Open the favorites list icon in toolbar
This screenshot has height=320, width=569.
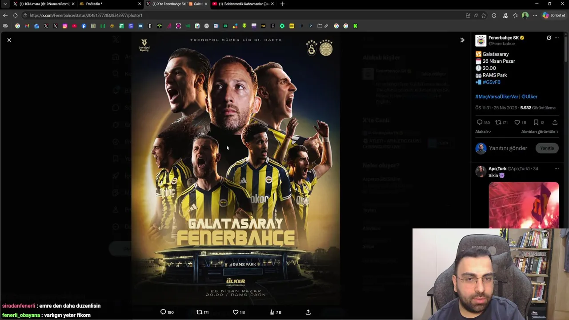pyautogui.click(x=515, y=15)
